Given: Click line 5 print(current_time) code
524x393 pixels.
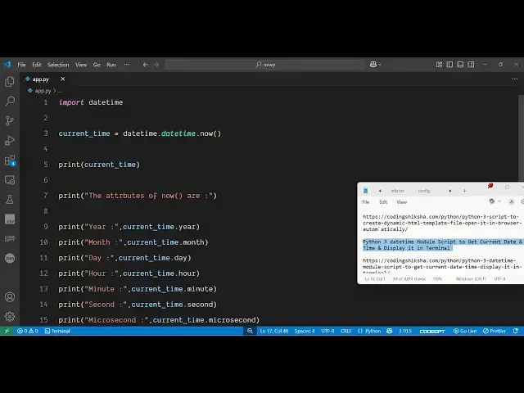Looking at the screenshot, I should [99, 165].
